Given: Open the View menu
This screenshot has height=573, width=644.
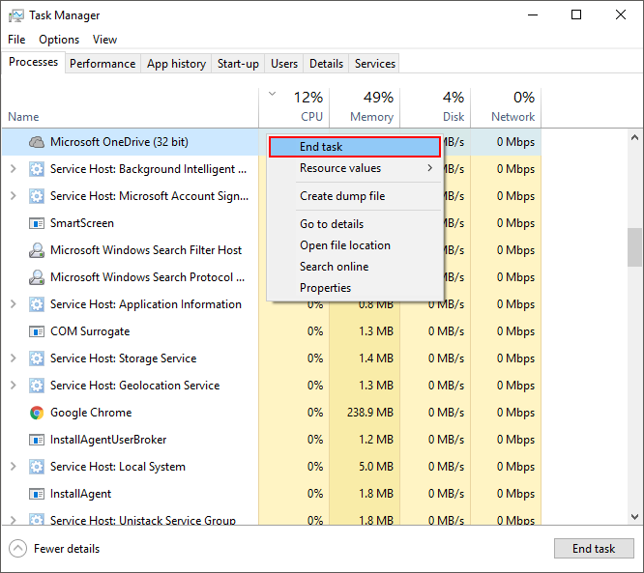Looking at the screenshot, I should point(104,40).
